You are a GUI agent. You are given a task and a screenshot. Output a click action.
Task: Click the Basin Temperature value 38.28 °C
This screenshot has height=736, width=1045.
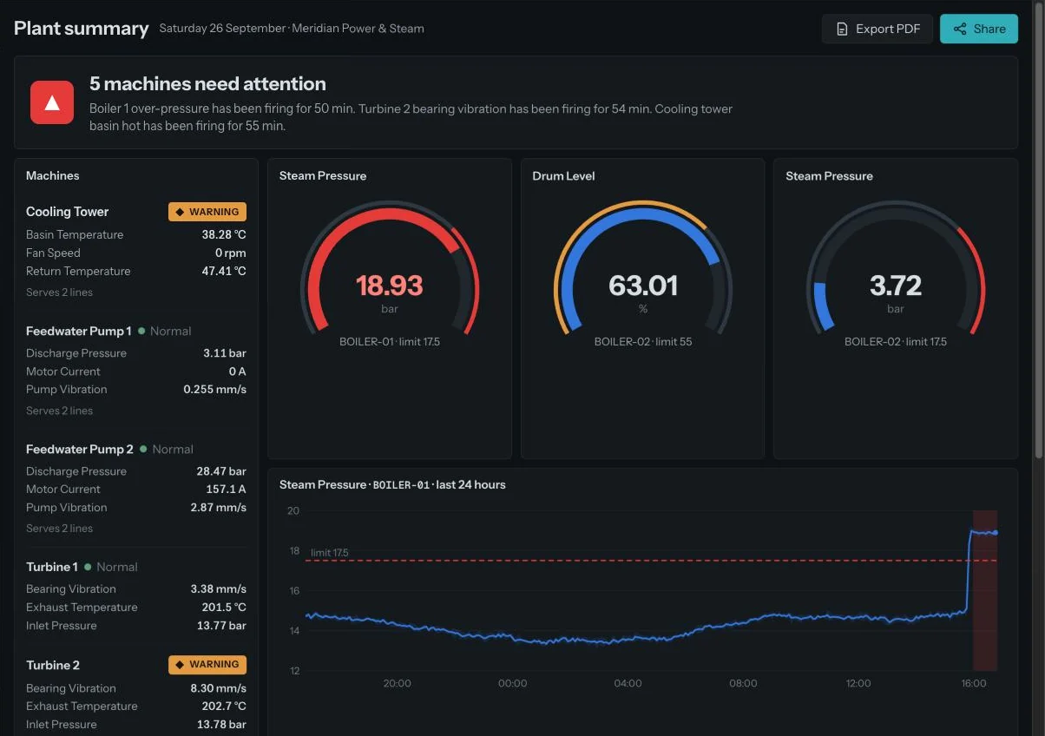point(224,234)
